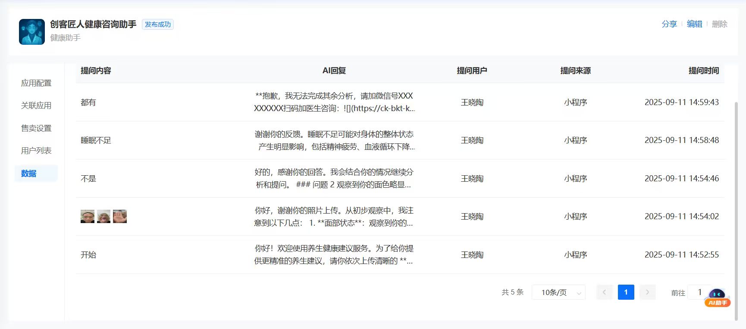The height and width of the screenshot is (329, 746).
Task: Open the first uploaded photo thumbnail
Action: [x=88, y=216]
